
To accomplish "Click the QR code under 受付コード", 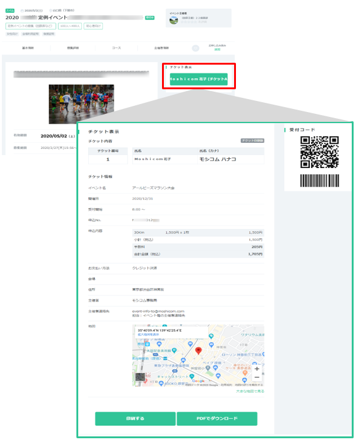I will pos(320,152).
